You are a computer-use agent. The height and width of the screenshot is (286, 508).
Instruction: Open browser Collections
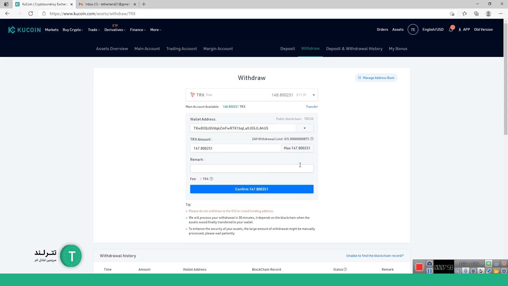tap(476, 14)
